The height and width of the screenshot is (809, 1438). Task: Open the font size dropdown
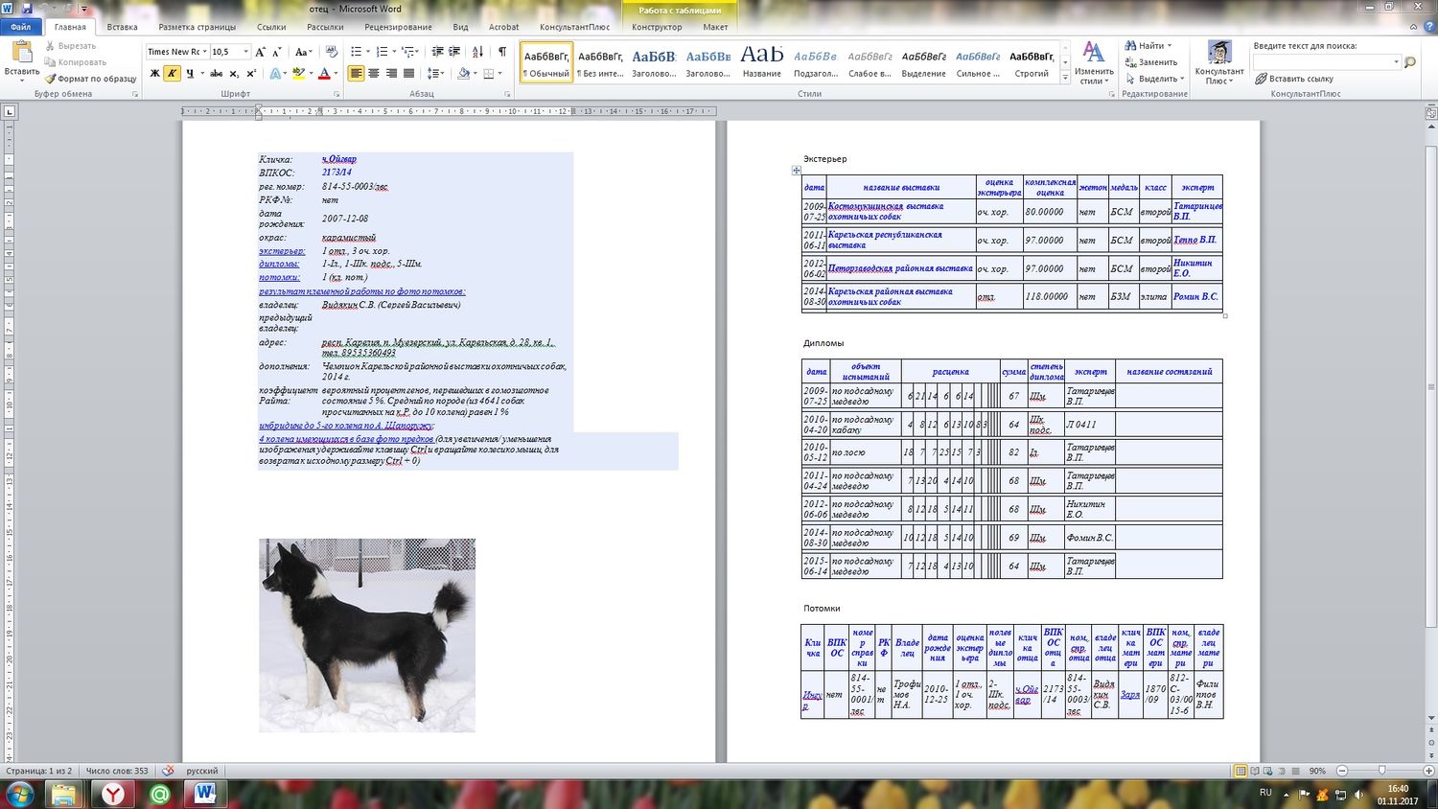pos(245,52)
